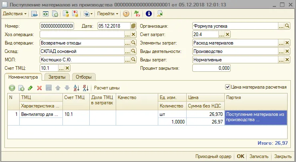Image resolution: width=296 pixels, height=162 pixels.
Task: Open selection for Склад with ellipsis button
Action: [x=127, y=51]
